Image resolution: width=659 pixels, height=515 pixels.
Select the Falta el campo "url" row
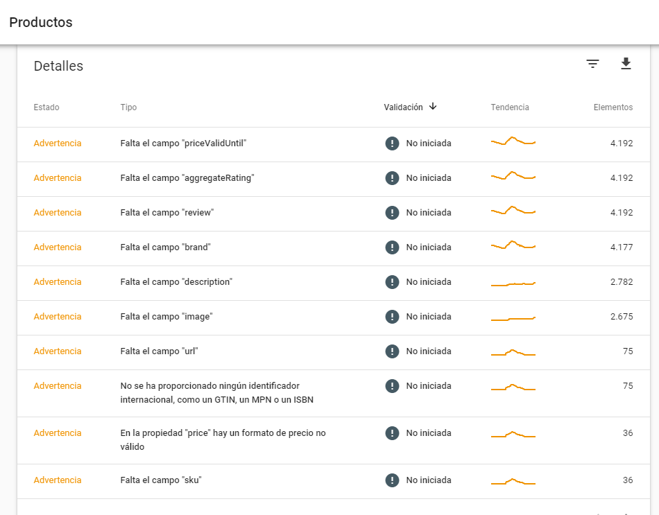[160, 351]
